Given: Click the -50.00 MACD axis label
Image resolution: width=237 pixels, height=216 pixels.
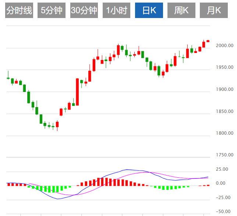Looking at the screenshot, I should point(223,212).
